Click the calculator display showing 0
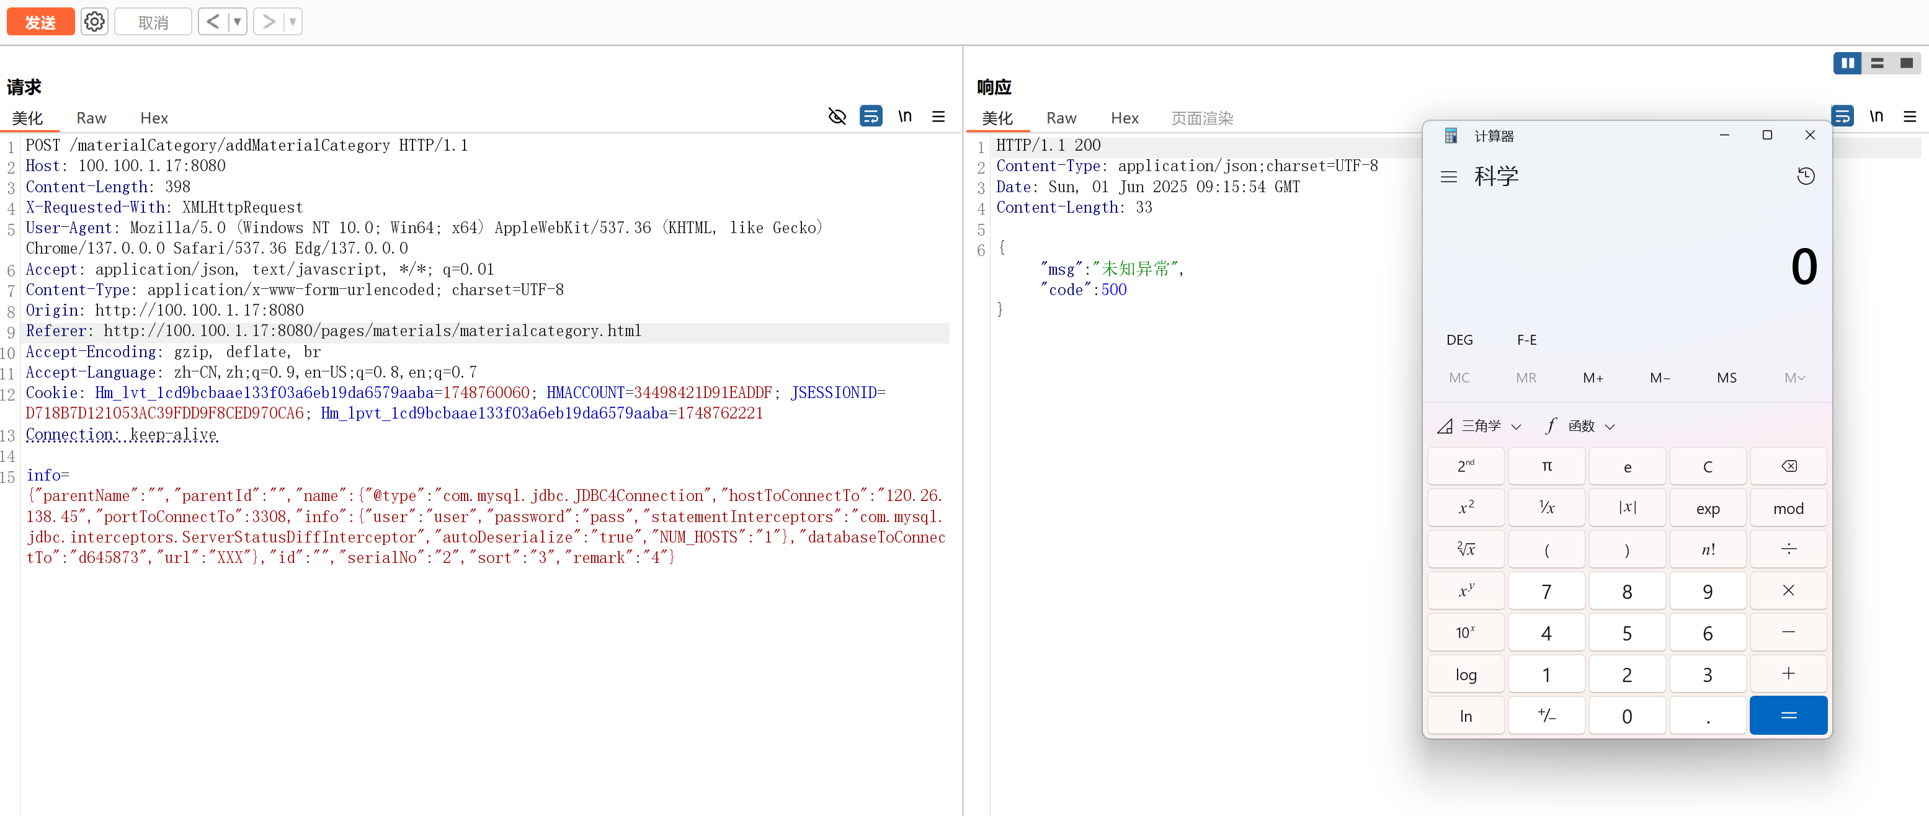This screenshot has height=816, width=1929. point(1804,267)
